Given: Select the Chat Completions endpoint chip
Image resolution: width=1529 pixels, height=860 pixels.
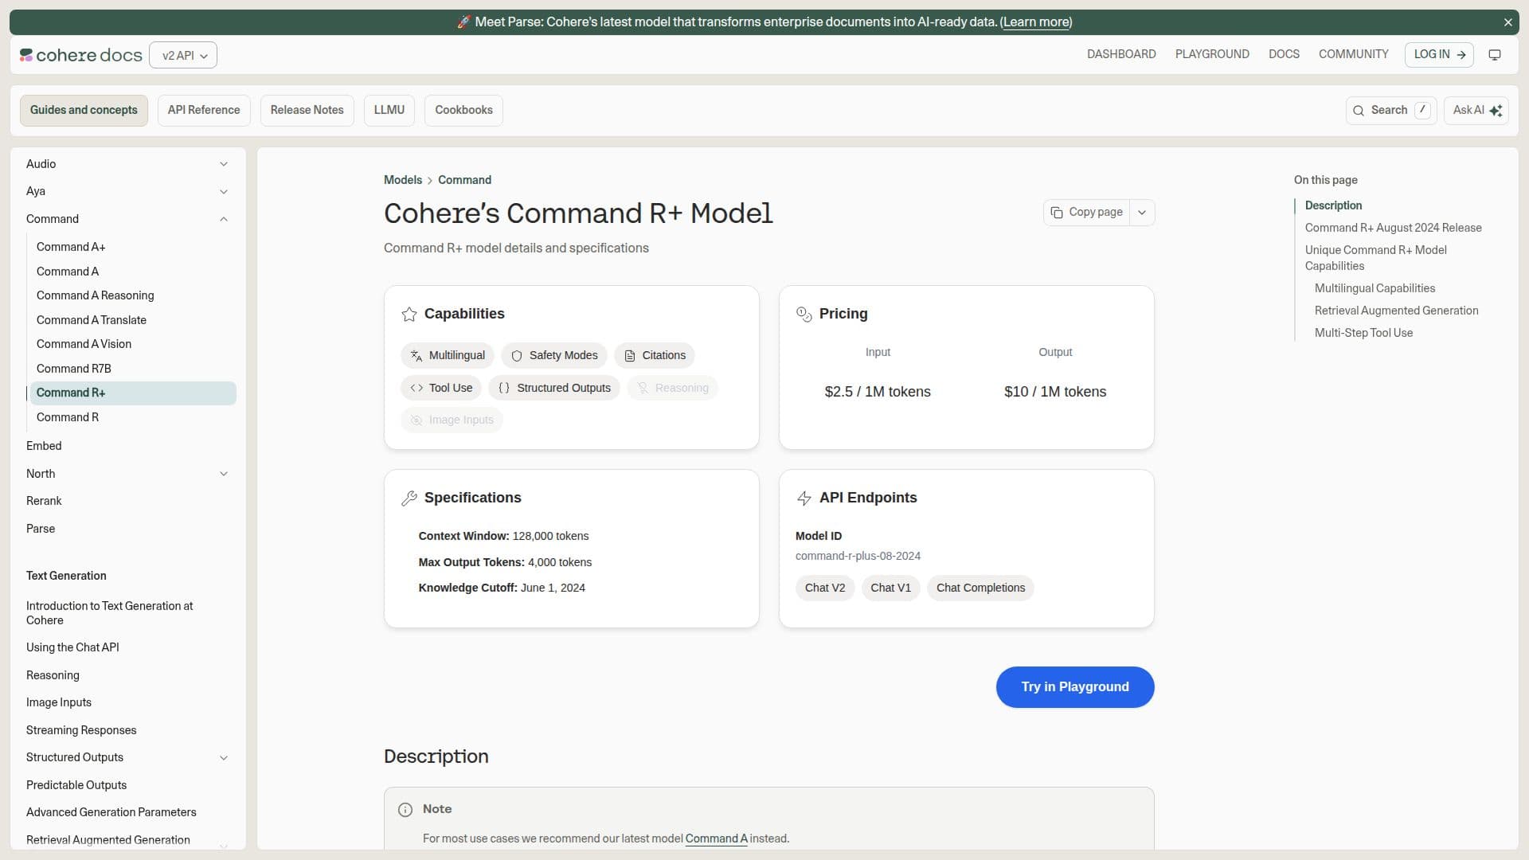Looking at the screenshot, I should [x=980, y=588].
